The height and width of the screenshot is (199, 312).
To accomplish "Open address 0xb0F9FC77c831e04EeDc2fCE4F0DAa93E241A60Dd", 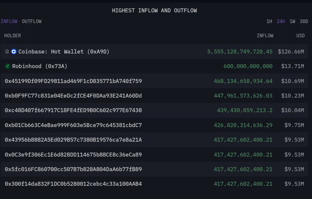I will point(73,96).
